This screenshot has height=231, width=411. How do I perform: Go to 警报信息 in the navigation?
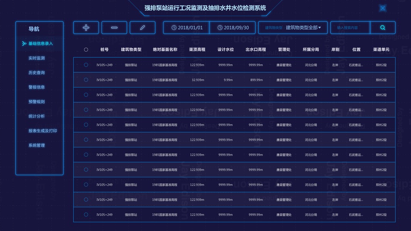click(37, 87)
